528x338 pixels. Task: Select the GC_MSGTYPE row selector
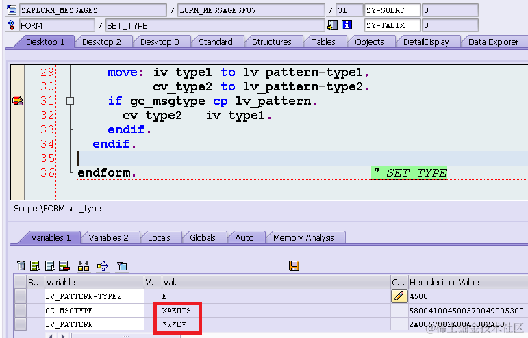[x=21, y=311]
